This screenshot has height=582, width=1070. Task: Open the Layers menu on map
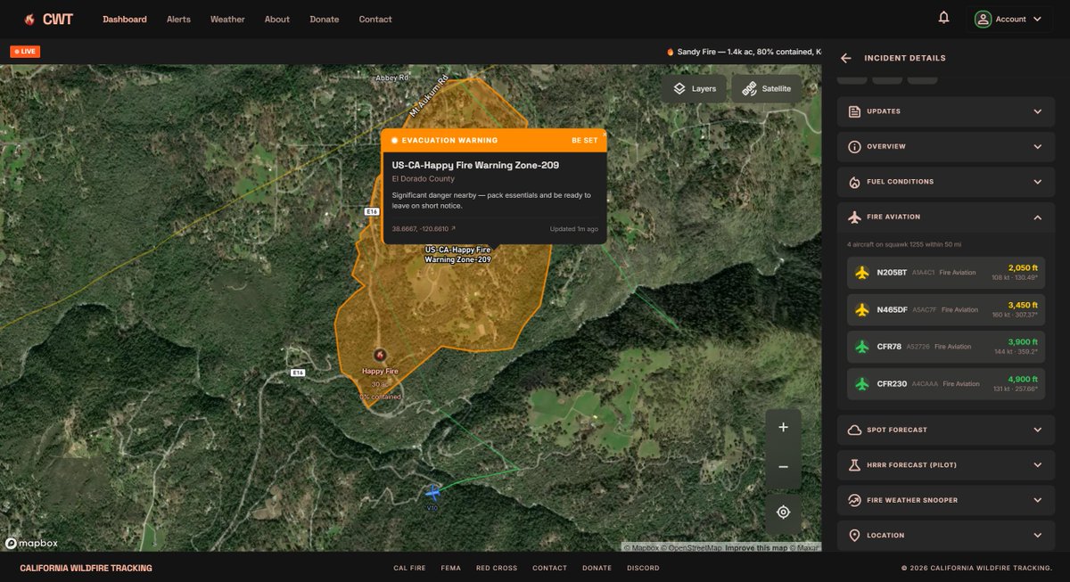695,89
